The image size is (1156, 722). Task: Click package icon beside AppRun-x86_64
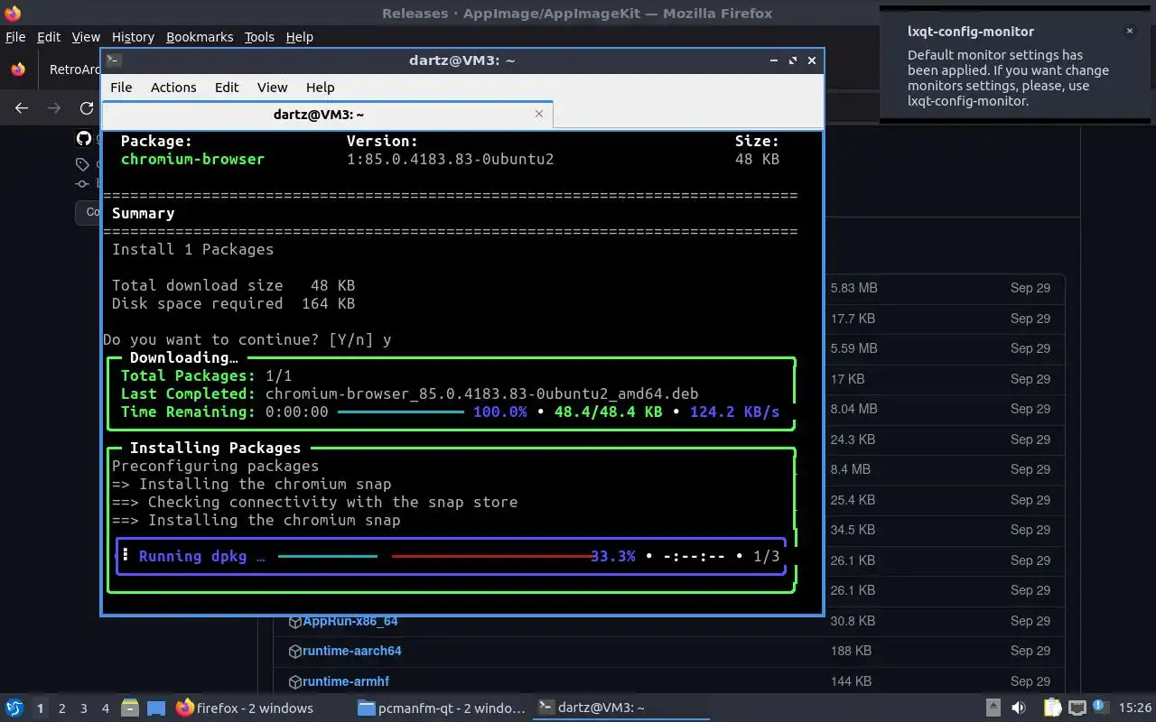294,622
